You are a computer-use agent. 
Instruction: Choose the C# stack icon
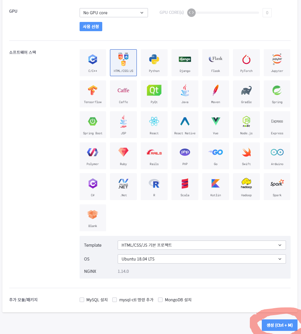[x=93, y=187]
